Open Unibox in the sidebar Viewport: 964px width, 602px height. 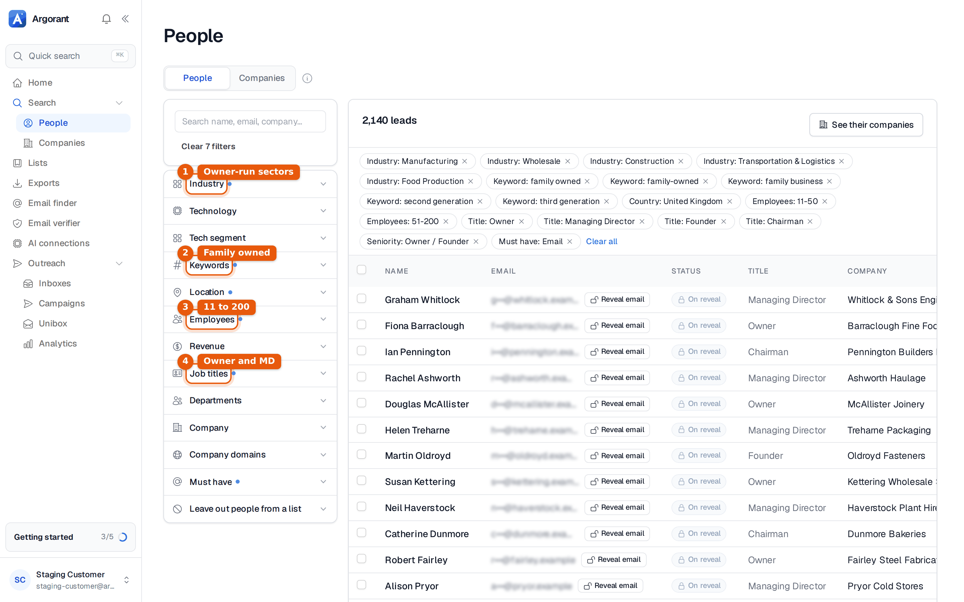click(x=73, y=323)
